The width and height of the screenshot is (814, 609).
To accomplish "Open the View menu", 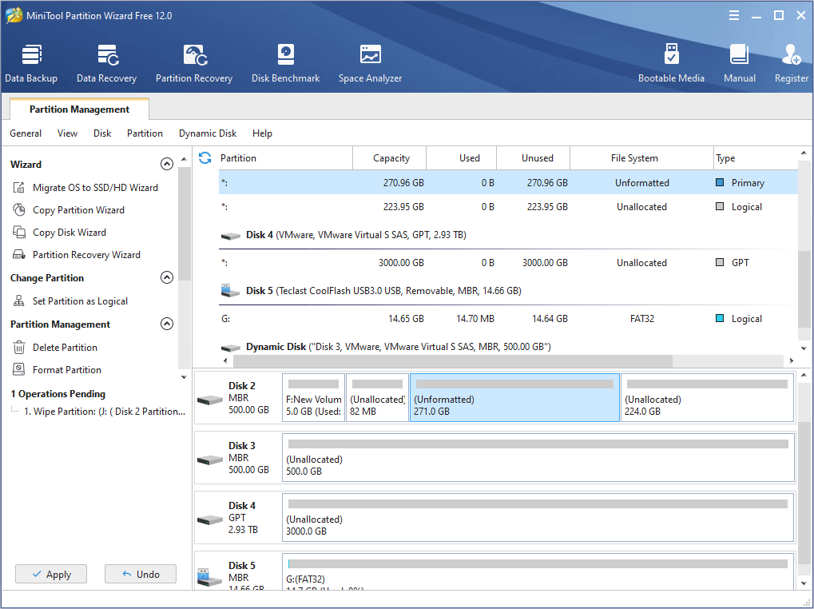I will click(x=67, y=133).
